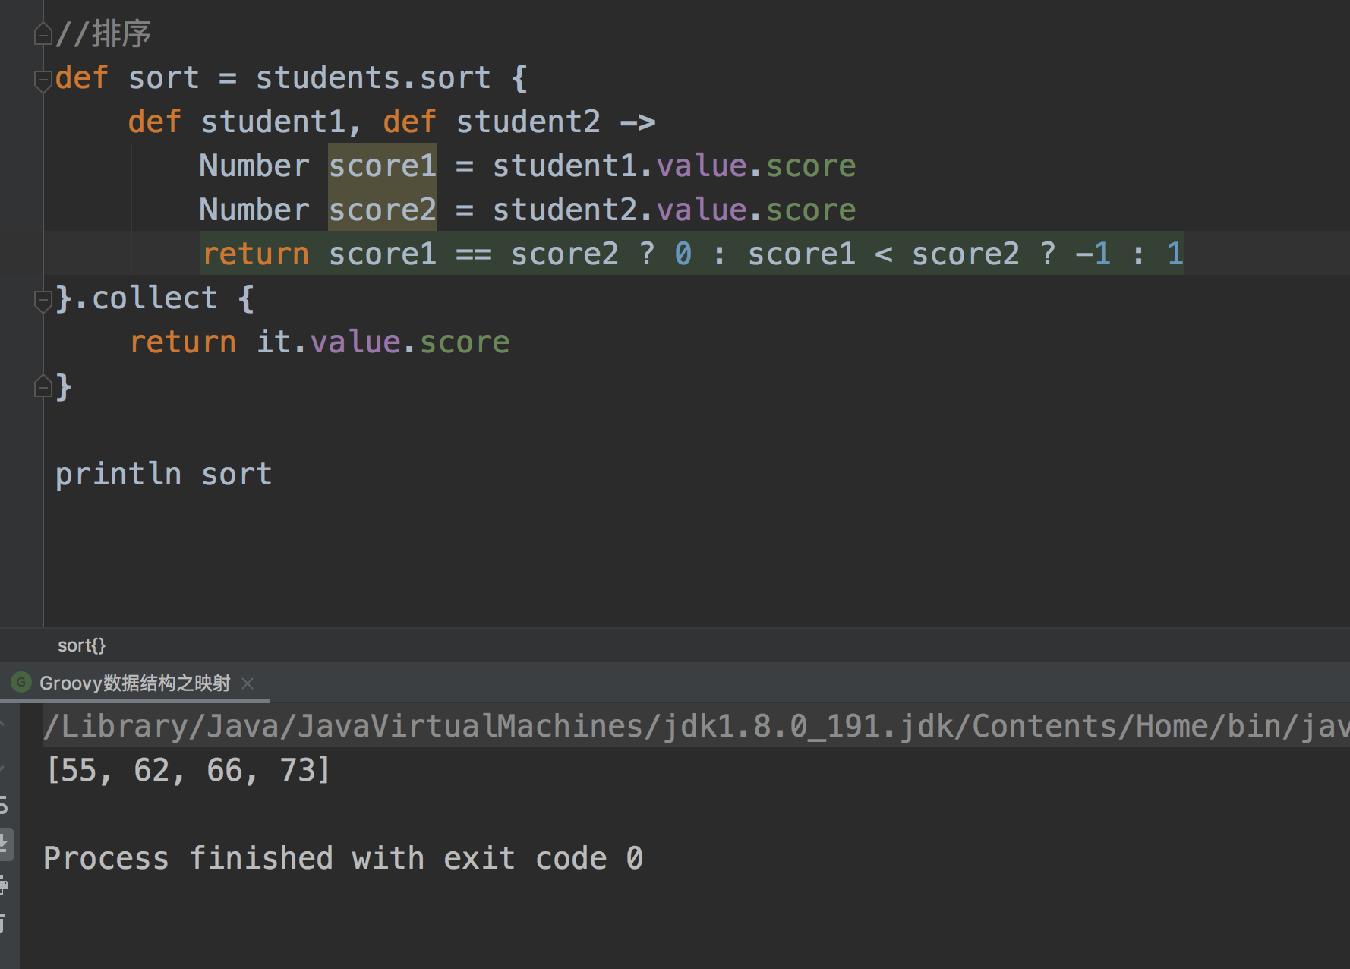Click 'println sort' statement
1350x969 pixels.
click(164, 474)
